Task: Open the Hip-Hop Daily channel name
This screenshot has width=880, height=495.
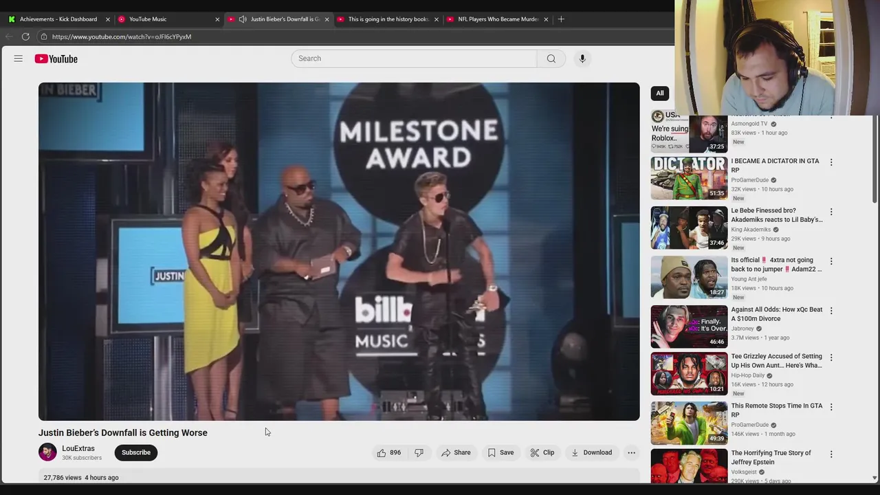Action: coord(748,375)
